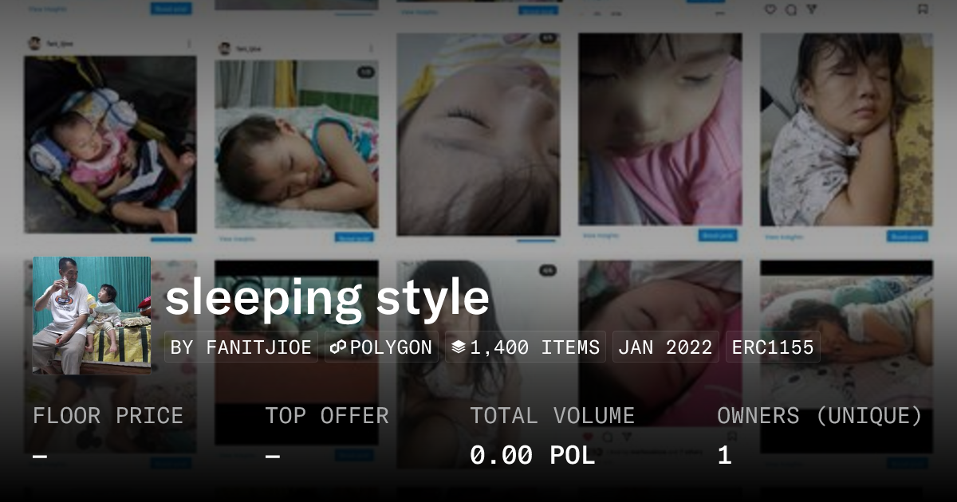Select the profile avatar on the second post
957x502 pixels.
[x=223, y=49]
